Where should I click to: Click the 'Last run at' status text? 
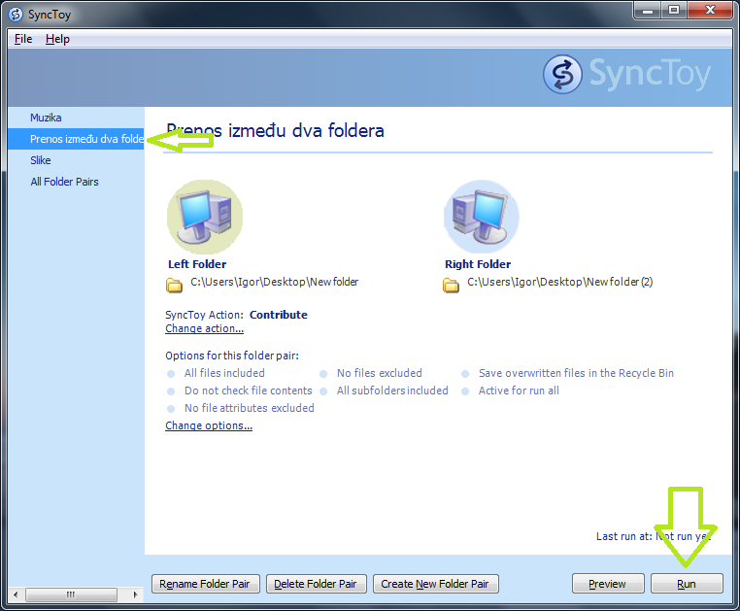pos(654,536)
